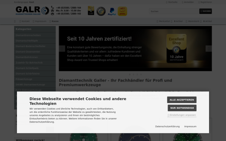
Task: Click the GALR Diamanttechnik Galler logo
Action: click(x=32, y=11)
